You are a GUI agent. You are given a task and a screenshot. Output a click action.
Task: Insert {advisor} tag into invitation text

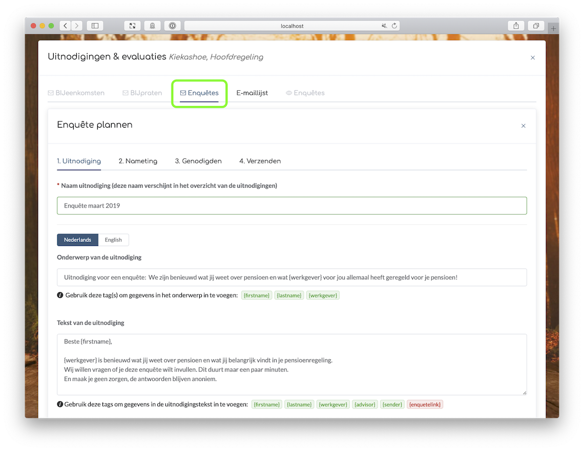tap(365, 404)
